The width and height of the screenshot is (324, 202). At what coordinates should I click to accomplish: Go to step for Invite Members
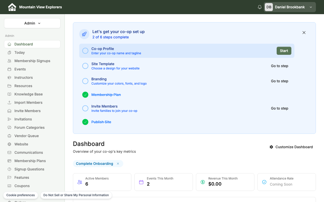tap(279, 108)
